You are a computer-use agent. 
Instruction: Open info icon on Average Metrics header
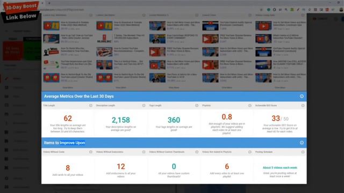tap(302, 96)
